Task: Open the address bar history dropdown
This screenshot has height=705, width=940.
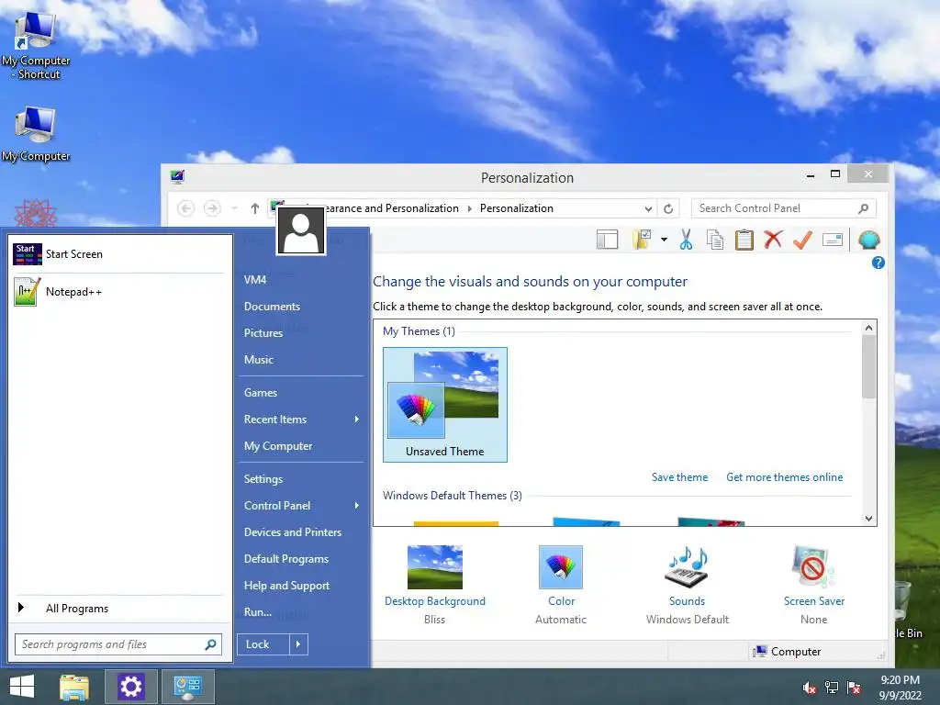Action: (x=648, y=208)
